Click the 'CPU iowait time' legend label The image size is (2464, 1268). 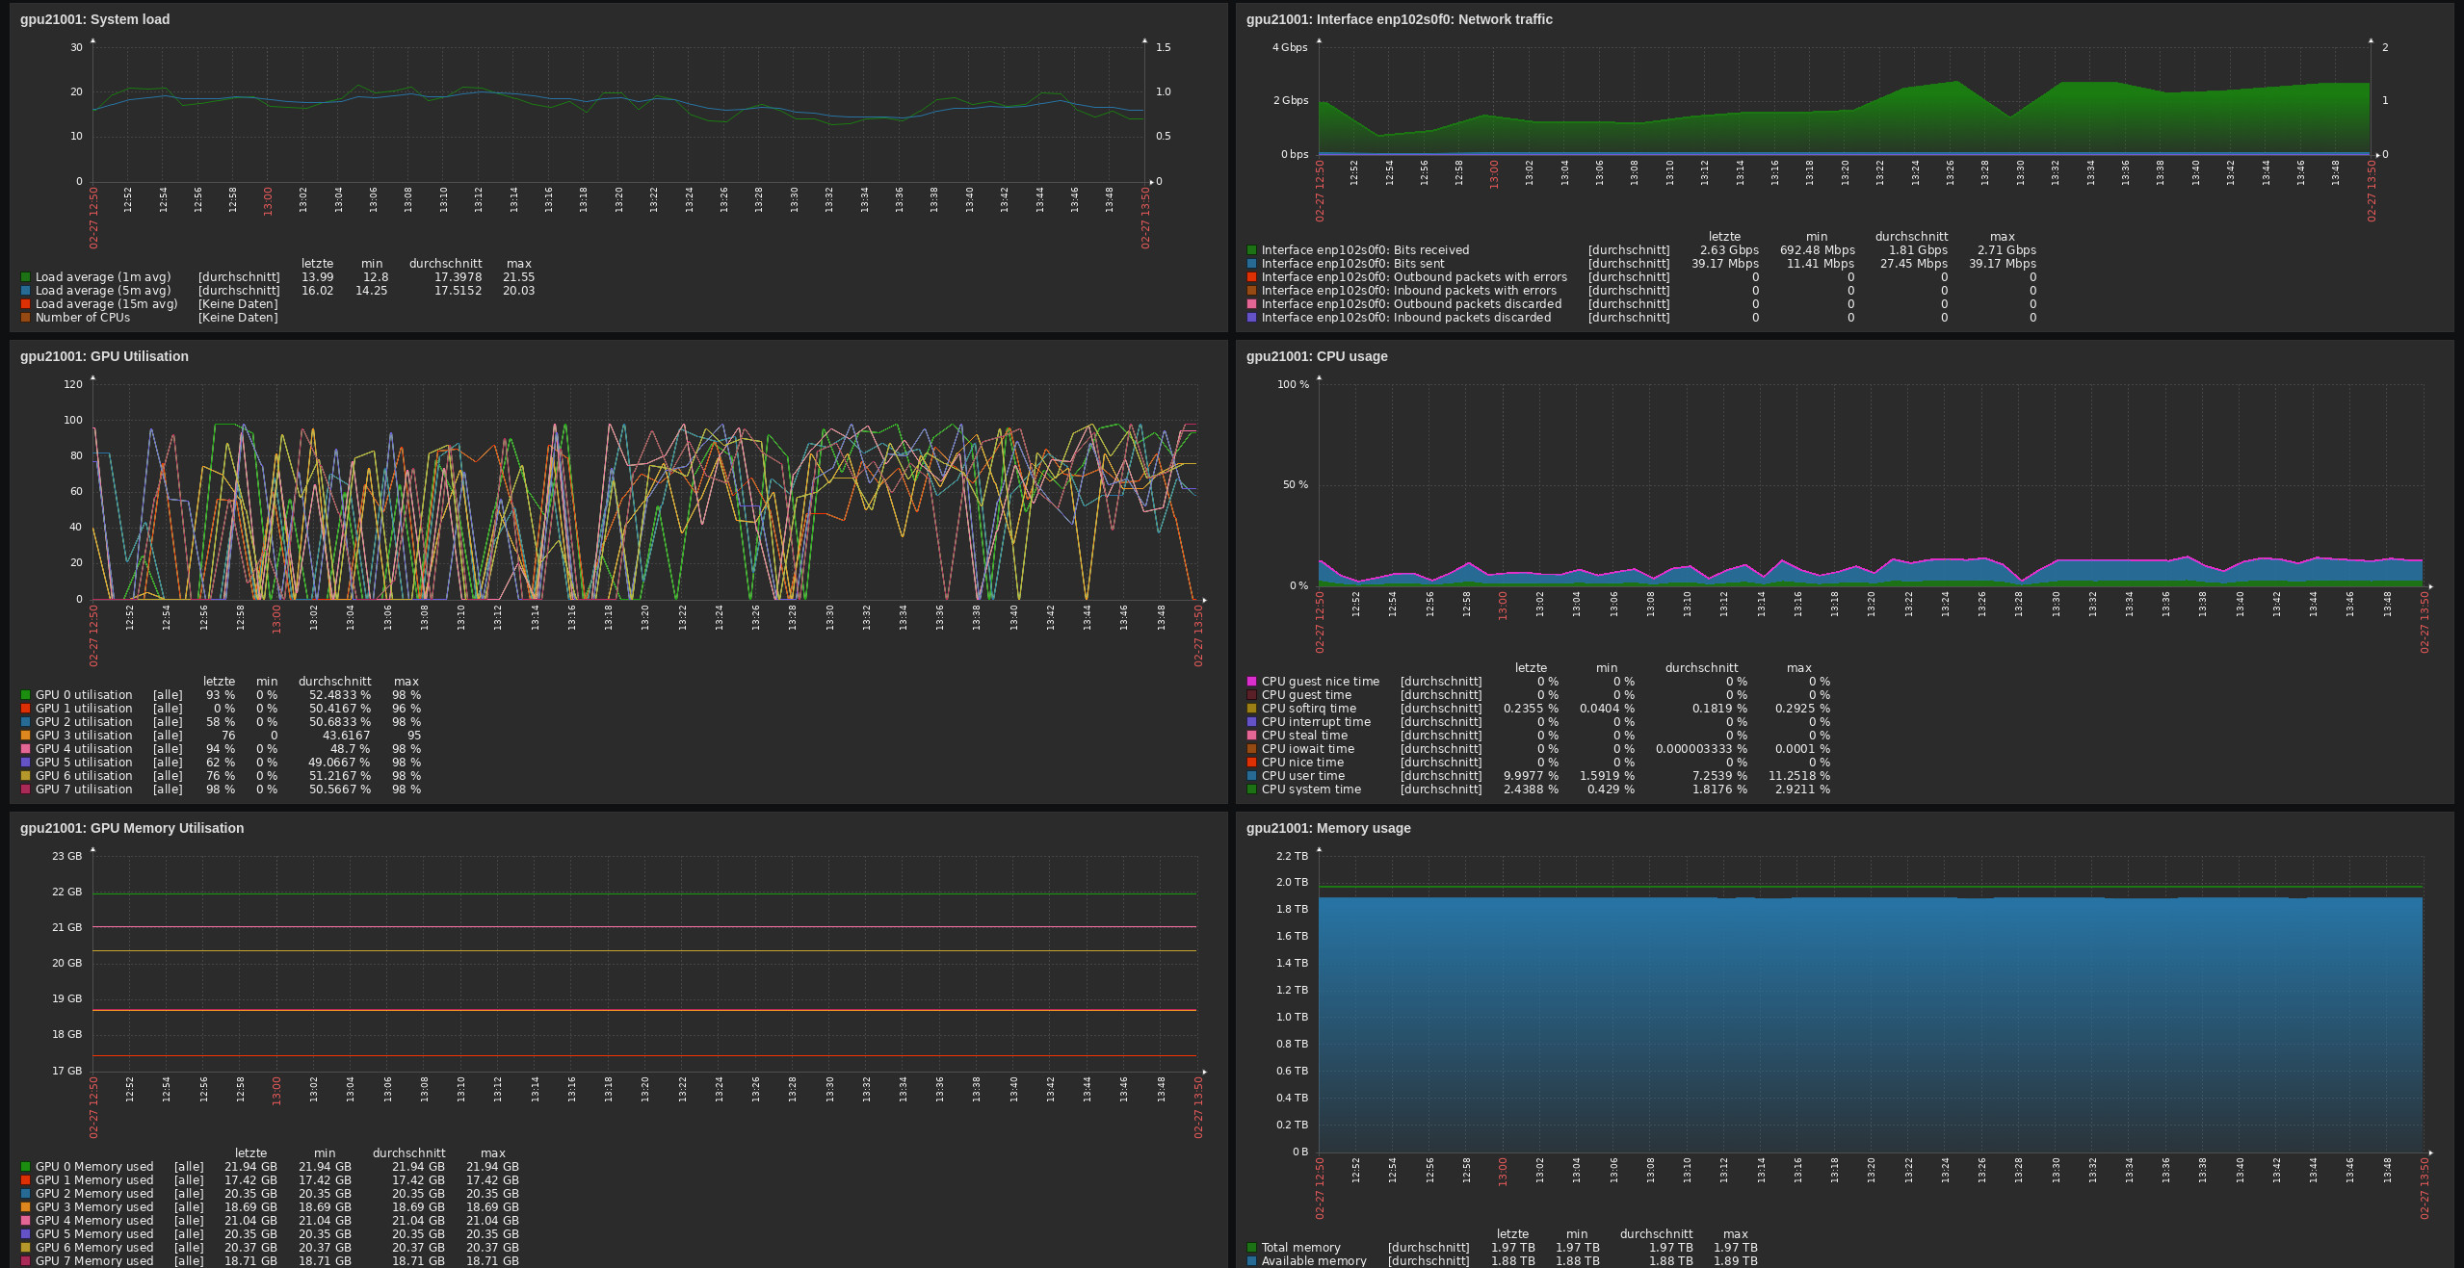[x=1307, y=749]
